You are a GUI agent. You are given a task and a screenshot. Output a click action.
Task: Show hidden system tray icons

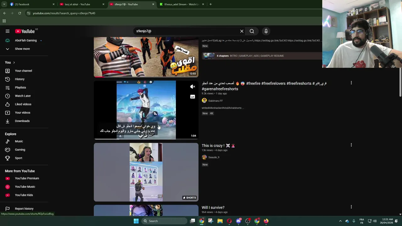(340, 221)
